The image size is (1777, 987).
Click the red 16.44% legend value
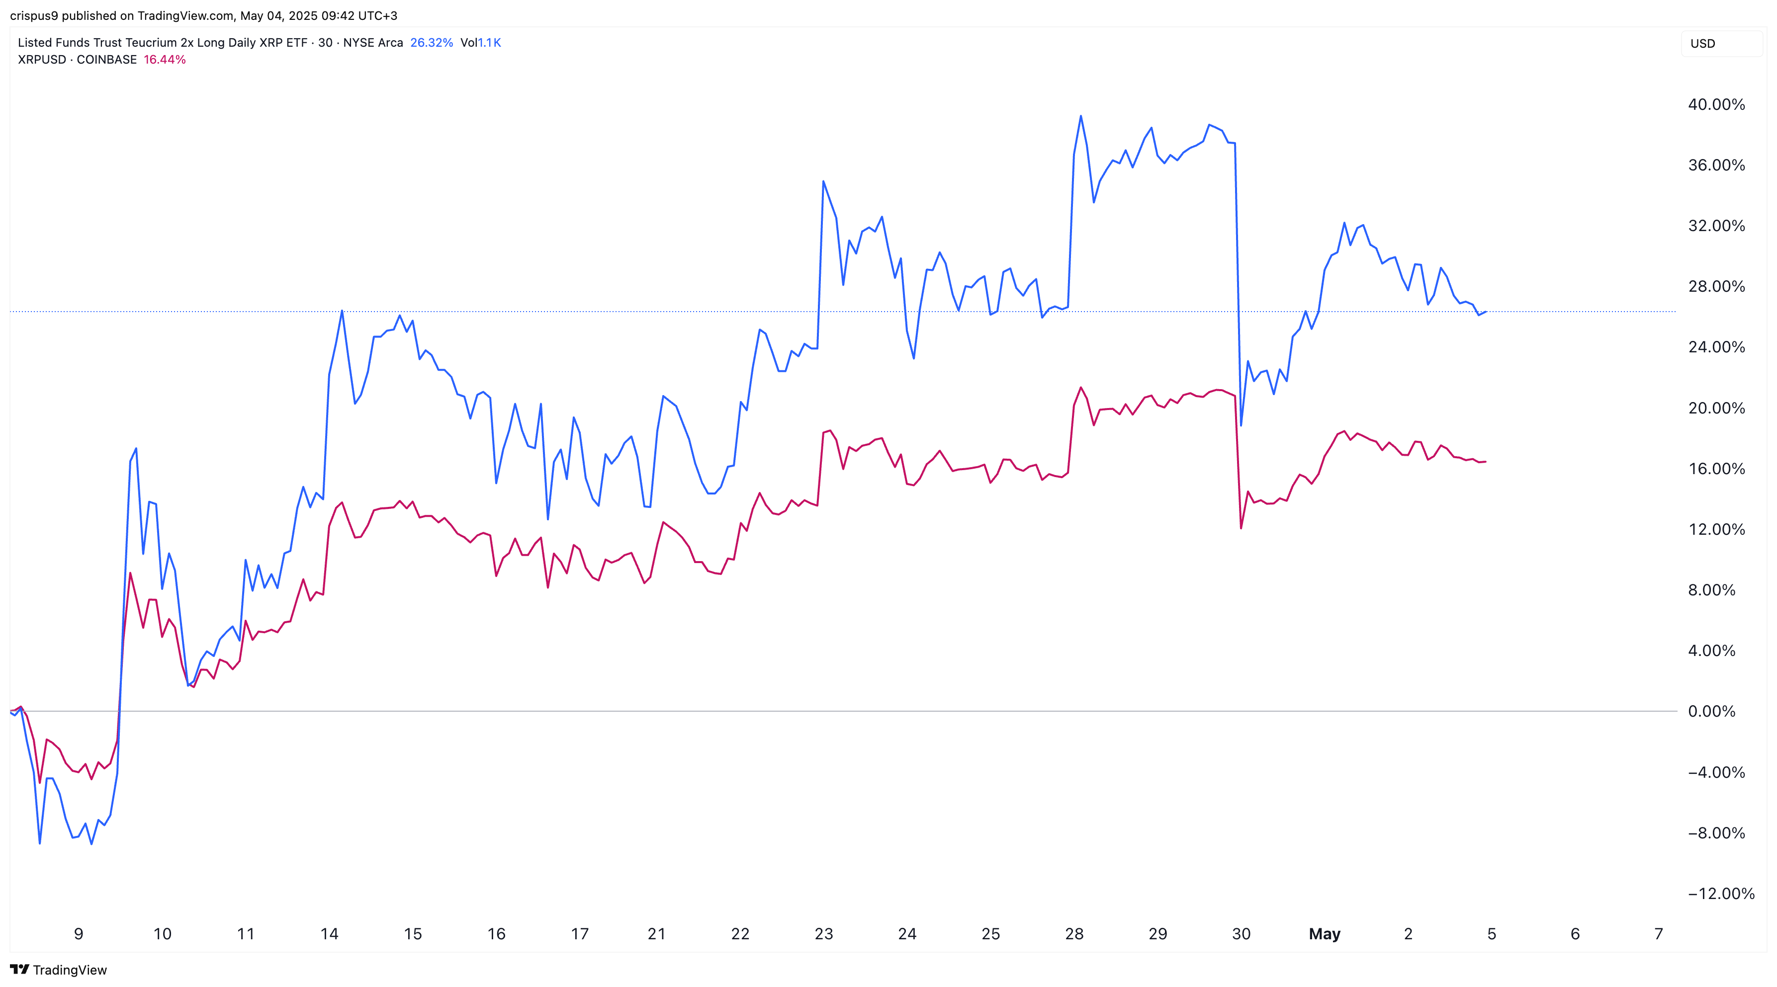click(x=165, y=60)
